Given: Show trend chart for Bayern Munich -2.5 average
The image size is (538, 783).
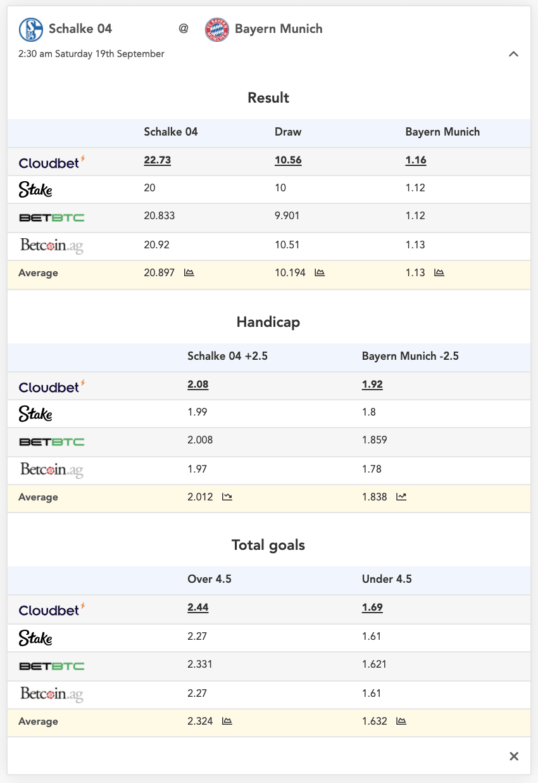Looking at the screenshot, I should click(x=401, y=497).
